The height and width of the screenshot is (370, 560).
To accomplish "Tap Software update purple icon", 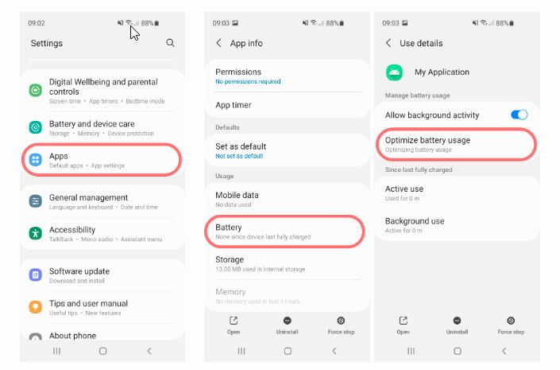I will [x=36, y=275].
